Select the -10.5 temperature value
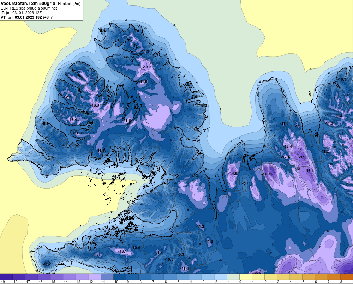 coord(169,259)
